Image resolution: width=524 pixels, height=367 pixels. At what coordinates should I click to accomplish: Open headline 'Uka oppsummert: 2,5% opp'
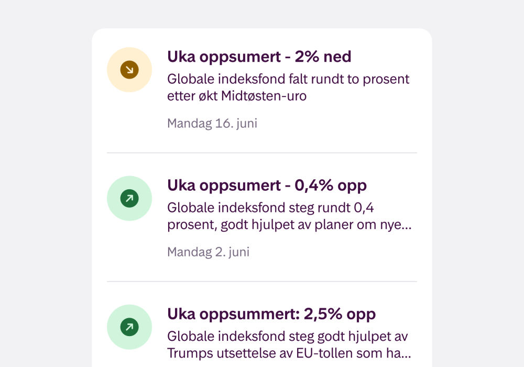pos(271,314)
